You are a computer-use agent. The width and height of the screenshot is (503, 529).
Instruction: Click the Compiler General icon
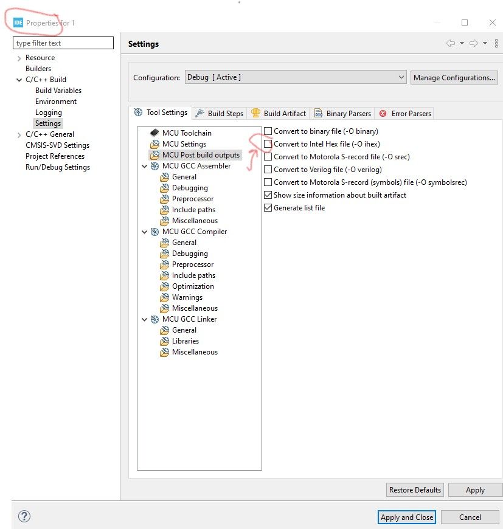[165, 243]
